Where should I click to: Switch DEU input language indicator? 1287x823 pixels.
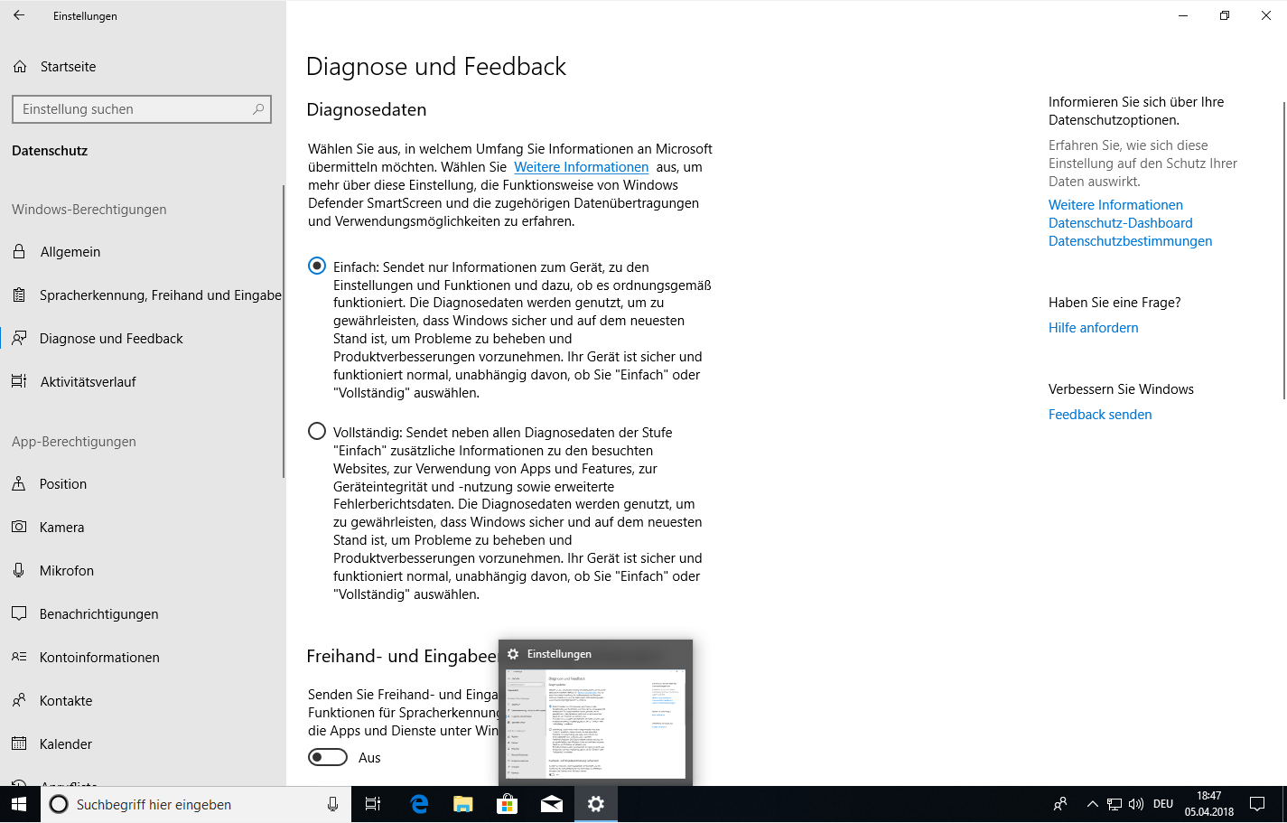(1163, 804)
